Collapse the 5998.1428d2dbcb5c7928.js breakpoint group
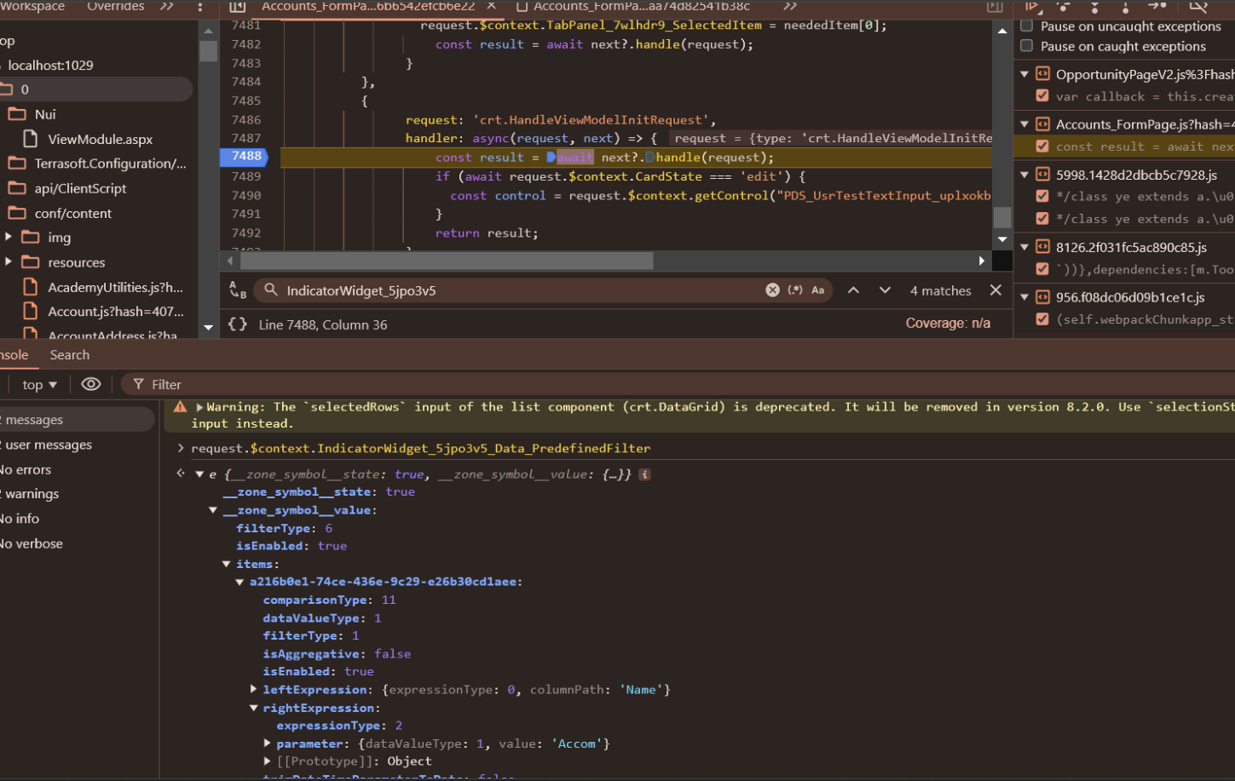 click(1025, 175)
